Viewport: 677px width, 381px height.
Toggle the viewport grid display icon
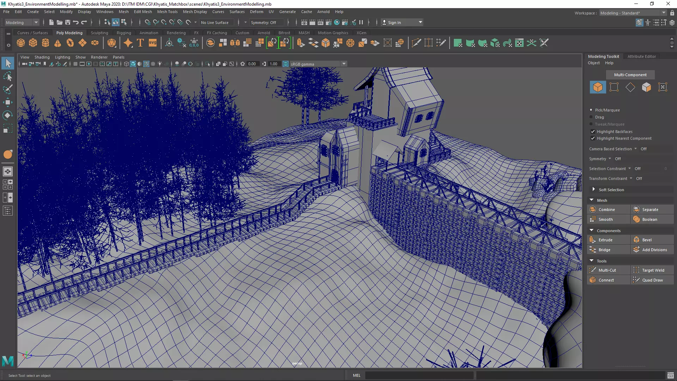75,64
